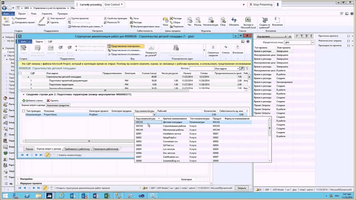356x200 pixels.
Task: Click Добавить строку green plus button
Action: (33, 101)
